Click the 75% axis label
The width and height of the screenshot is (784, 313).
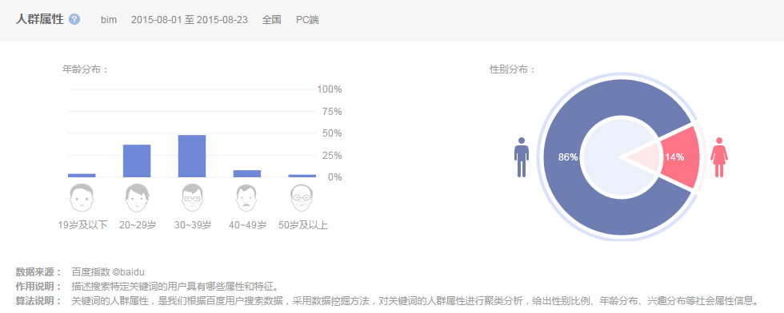pyautogui.click(x=332, y=111)
